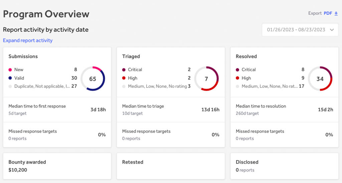Select the Submissions card heading
This screenshot has width=342, height=183.
[23, 56]
